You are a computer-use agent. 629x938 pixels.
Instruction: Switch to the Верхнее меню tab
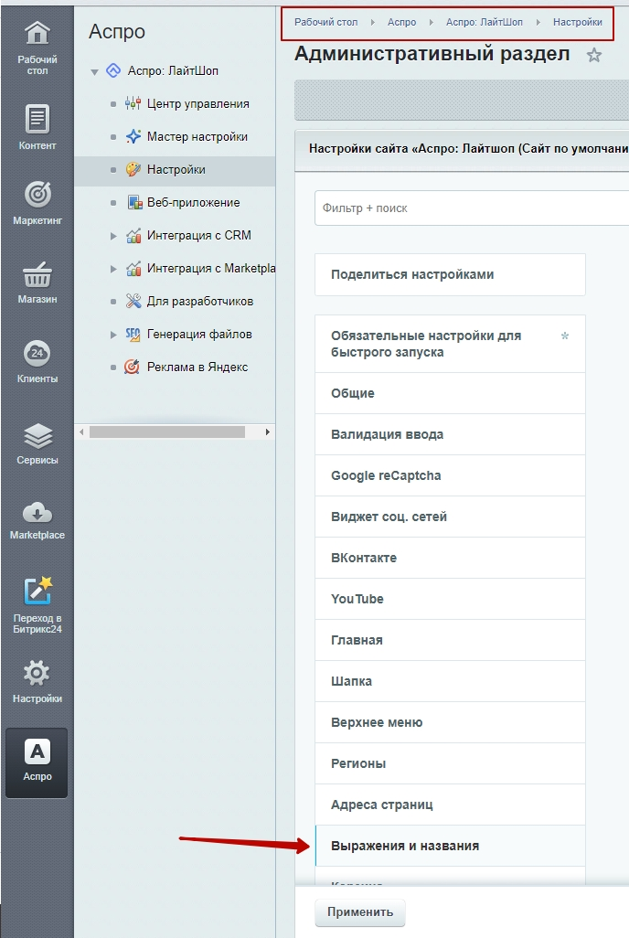pos(450,722)
